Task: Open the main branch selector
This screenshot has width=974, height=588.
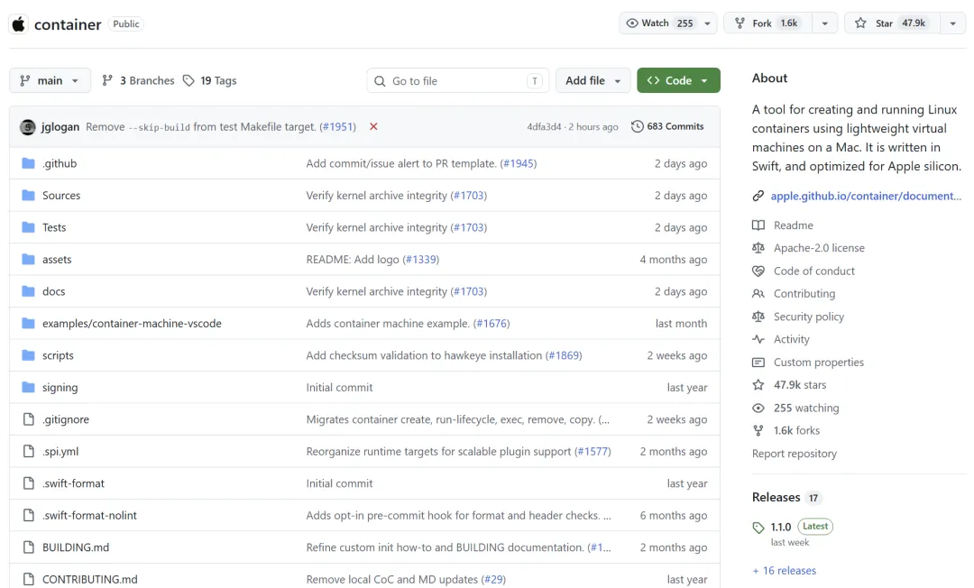Action: point(51,81)
